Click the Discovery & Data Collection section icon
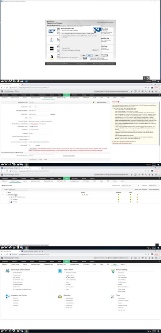Screen dimensions: 161x333 7,271
